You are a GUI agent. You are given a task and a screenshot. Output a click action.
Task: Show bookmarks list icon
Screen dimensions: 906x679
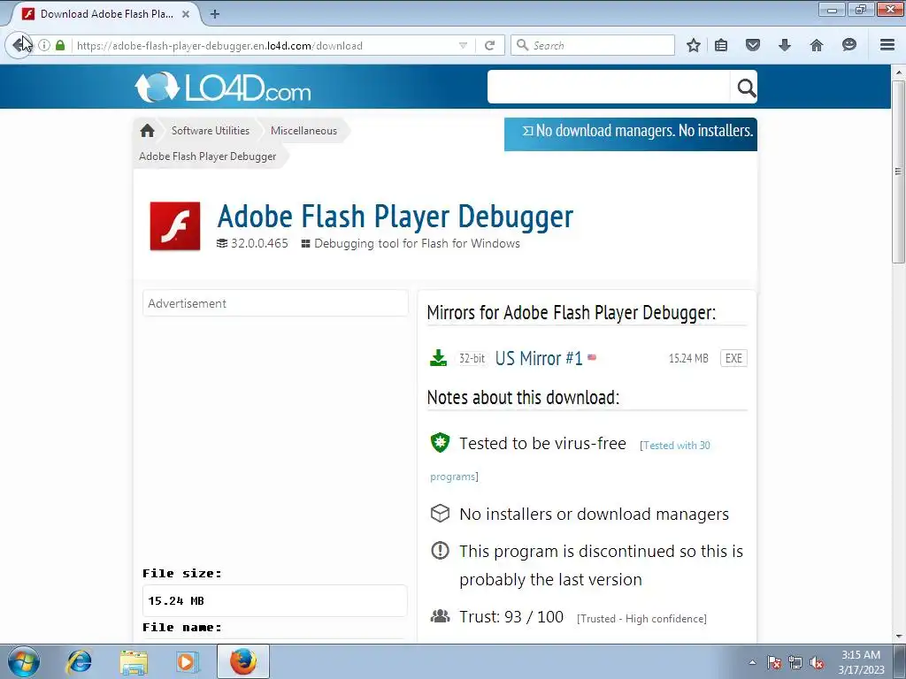721,45
